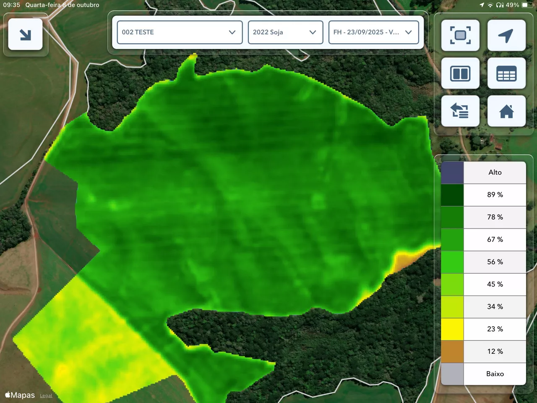Image resolution: width=537 pixels, height=403 pixels.
Task: Select the 56 % legend entry
Action: coord(495,262)
